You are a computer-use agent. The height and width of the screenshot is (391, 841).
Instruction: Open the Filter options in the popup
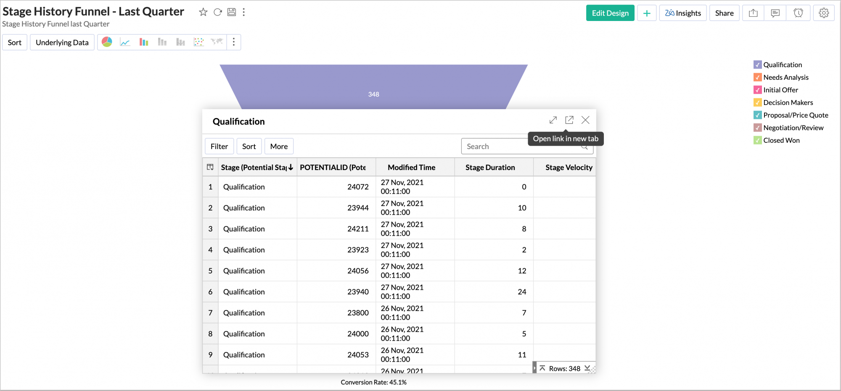coord(219,146)
